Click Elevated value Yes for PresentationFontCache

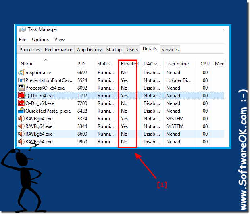pyautogui.click(x=124, y=80)
